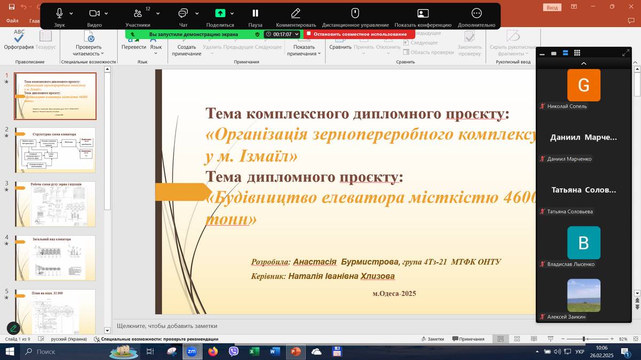Open Проверить читаемость accessibility check
This screenshot has height=360, width=641.
[x=89, y=43]
